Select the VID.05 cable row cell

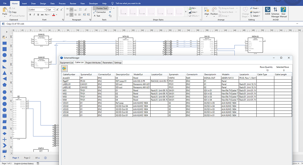click(71, 115)
